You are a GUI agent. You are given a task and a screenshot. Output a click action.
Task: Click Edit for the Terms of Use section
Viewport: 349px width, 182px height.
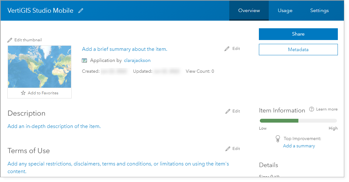coord(236,148)
